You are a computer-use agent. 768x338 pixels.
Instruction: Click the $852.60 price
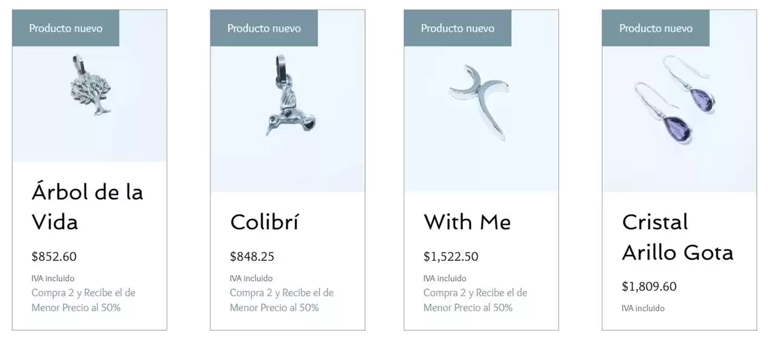(x=54, y=257)
